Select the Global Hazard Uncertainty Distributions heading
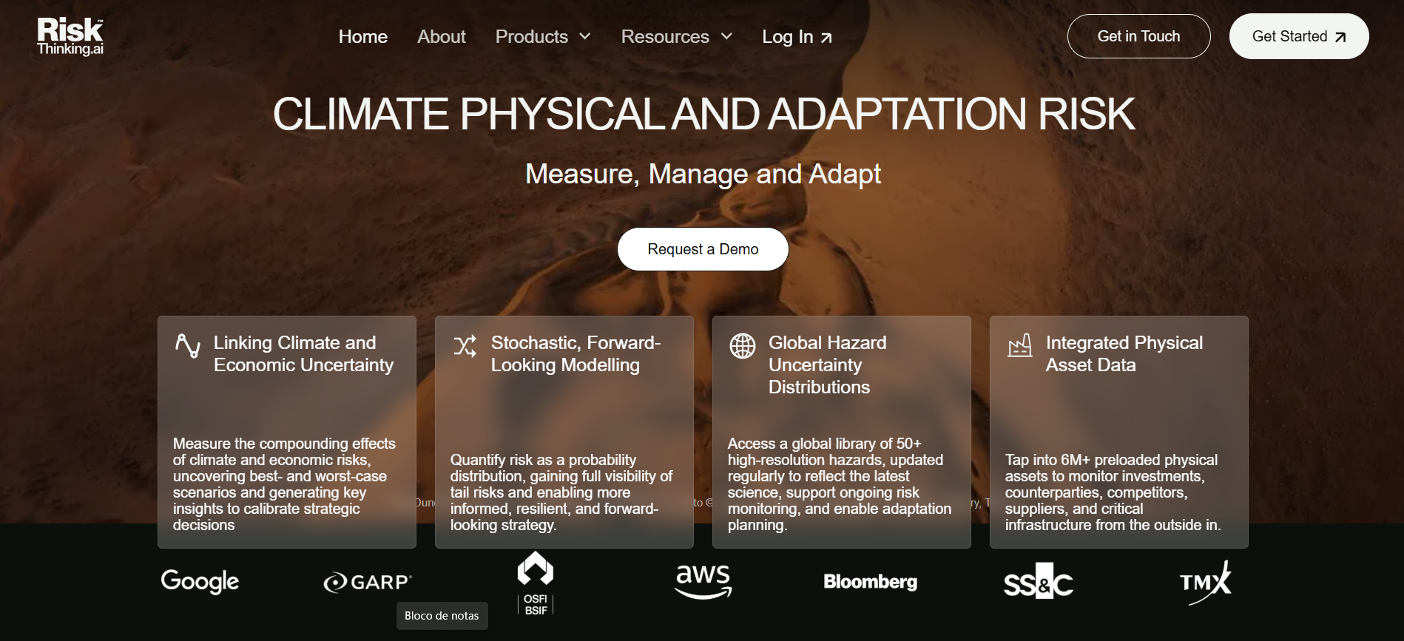 pos(827,364)
